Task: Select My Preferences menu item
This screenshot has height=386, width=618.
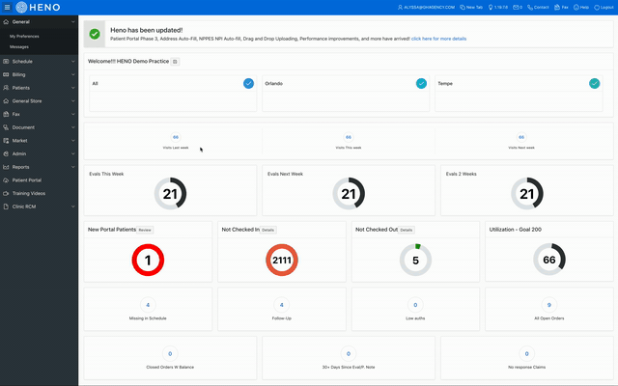Action: (x=24, y=37)
